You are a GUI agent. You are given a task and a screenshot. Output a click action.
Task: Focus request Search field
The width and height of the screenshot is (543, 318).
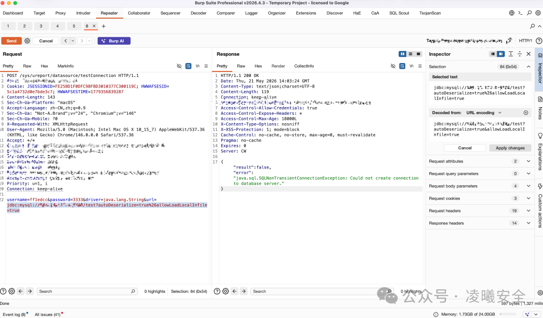(87, 291)
